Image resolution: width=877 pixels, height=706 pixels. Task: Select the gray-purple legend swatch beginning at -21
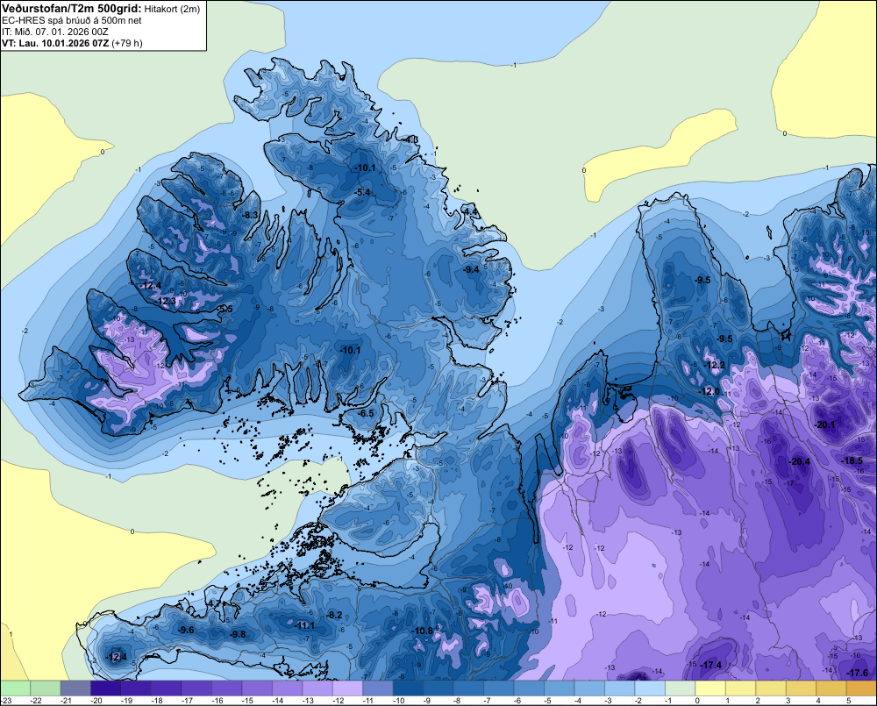pos(75,688)
